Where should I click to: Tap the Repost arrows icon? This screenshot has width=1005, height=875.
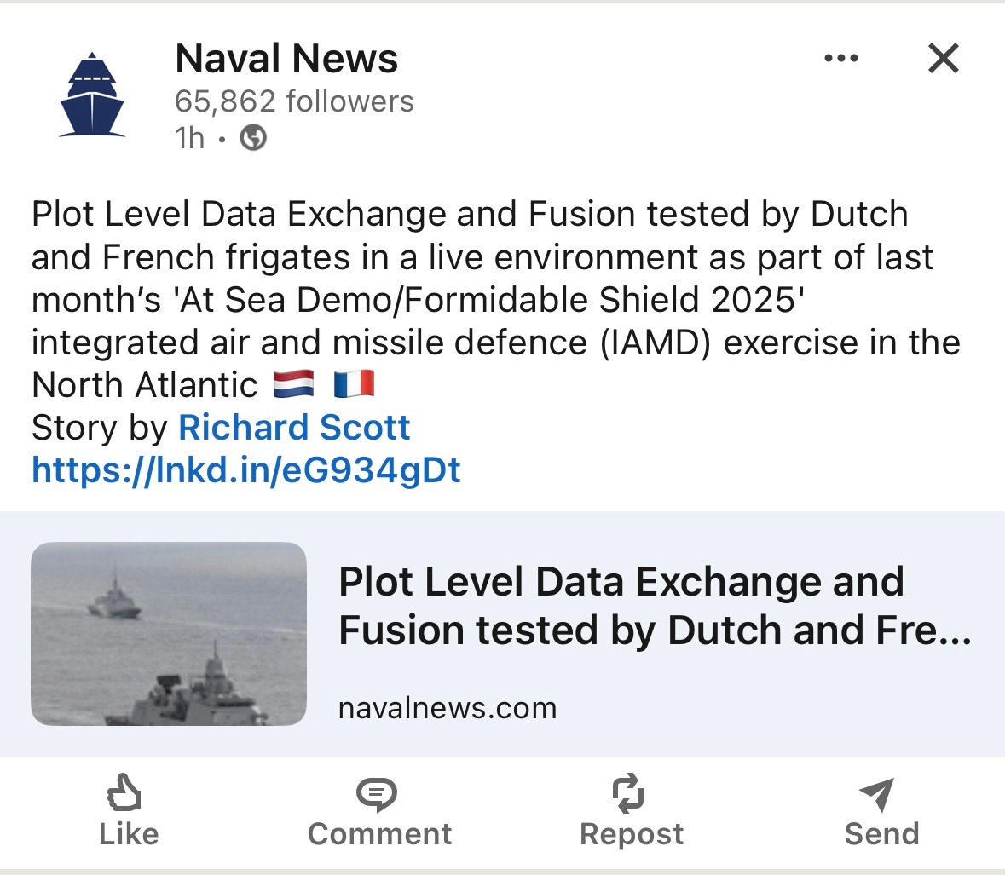tap(628, 792)
